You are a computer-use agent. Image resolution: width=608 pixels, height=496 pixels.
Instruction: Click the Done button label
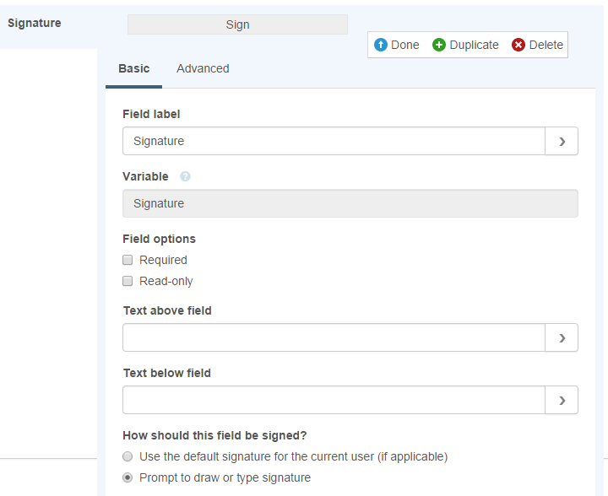coord(405,45)
